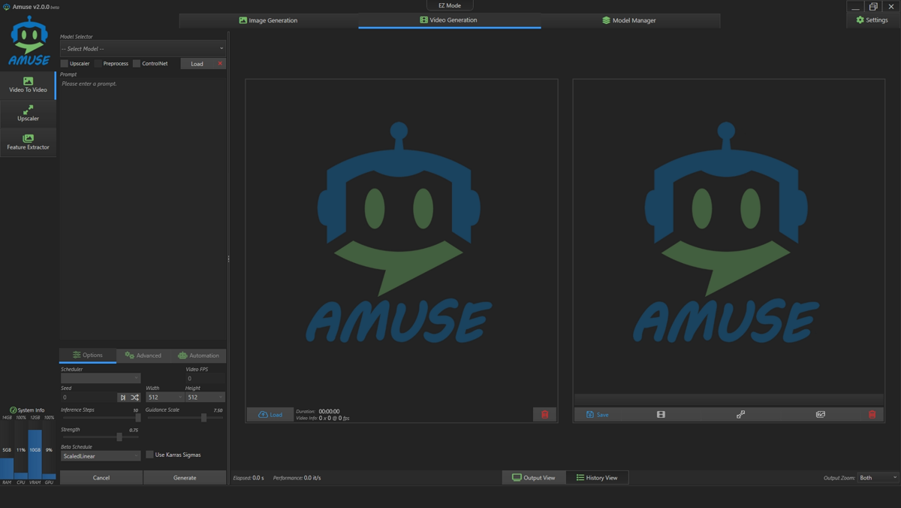
Task: Switch to History View
Action: pyautogui.click(x=597, y=477)
